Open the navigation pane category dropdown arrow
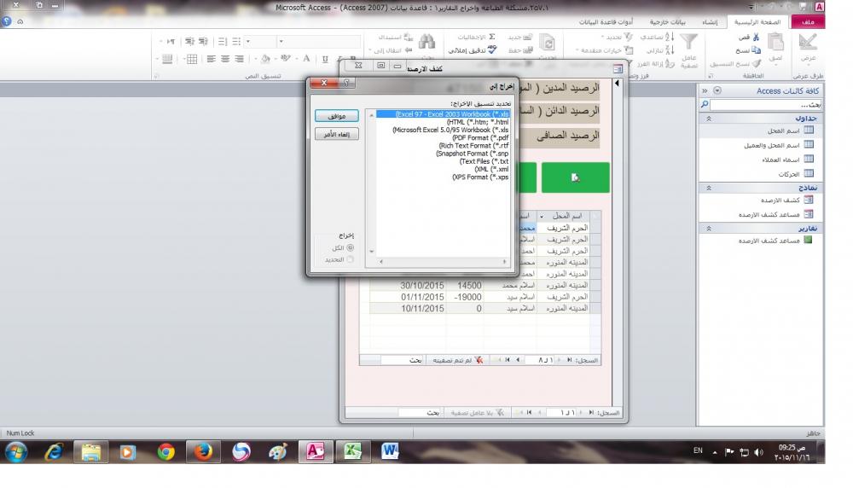Image resolution: width=853 pixels, height=488 pixels. 717,90
